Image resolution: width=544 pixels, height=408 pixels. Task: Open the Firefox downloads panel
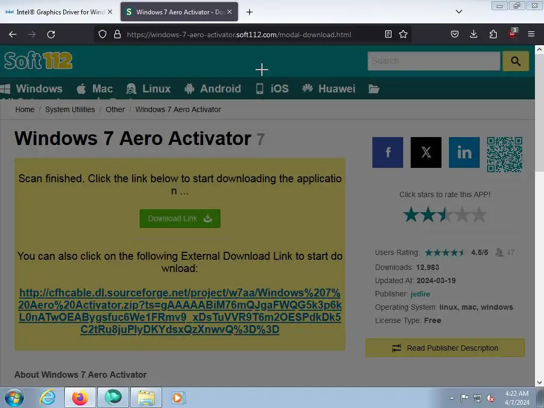point(473,35)
